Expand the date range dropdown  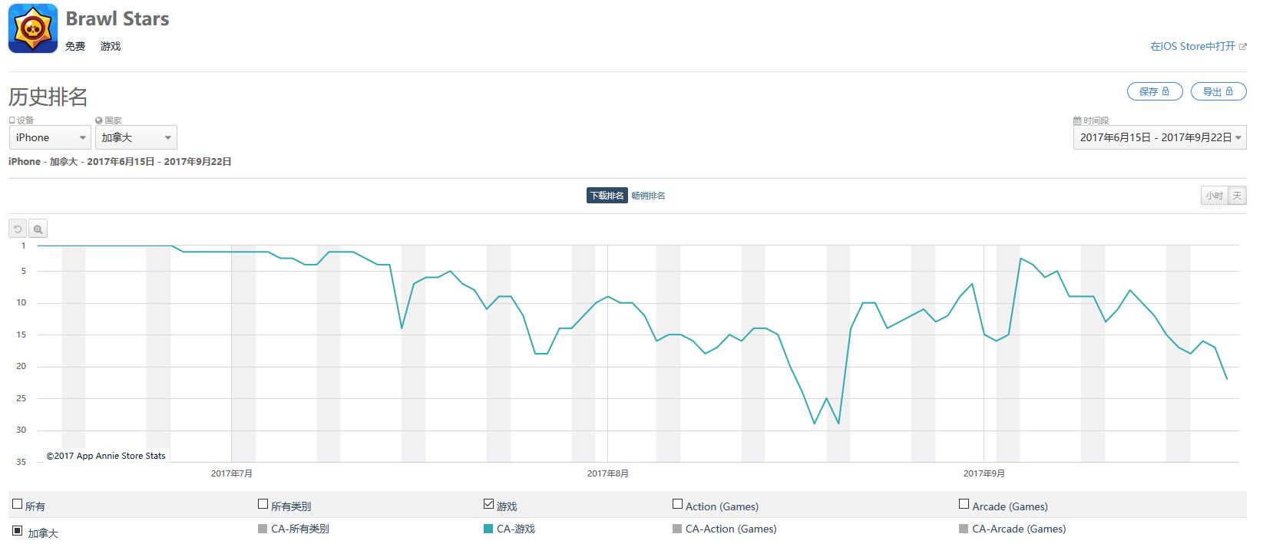point(1159,137)
